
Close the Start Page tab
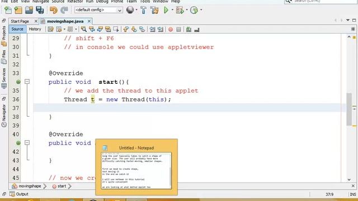36,21
